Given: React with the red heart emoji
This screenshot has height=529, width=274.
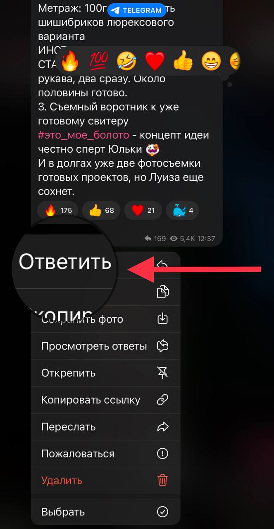Looking at the screenshot, I should tap(155, 62).
